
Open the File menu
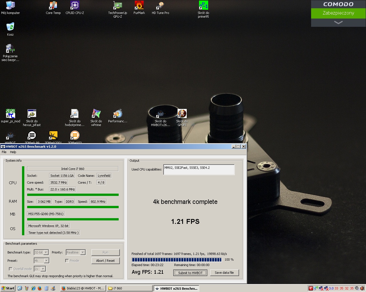tap(4, 152)
